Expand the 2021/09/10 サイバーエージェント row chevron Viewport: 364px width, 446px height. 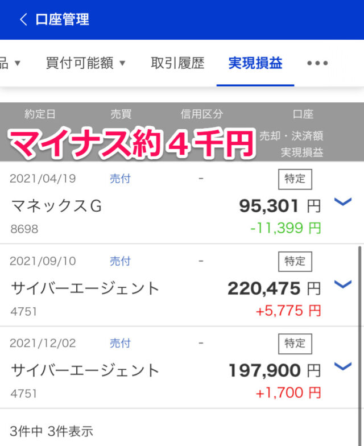coord(342,284)
